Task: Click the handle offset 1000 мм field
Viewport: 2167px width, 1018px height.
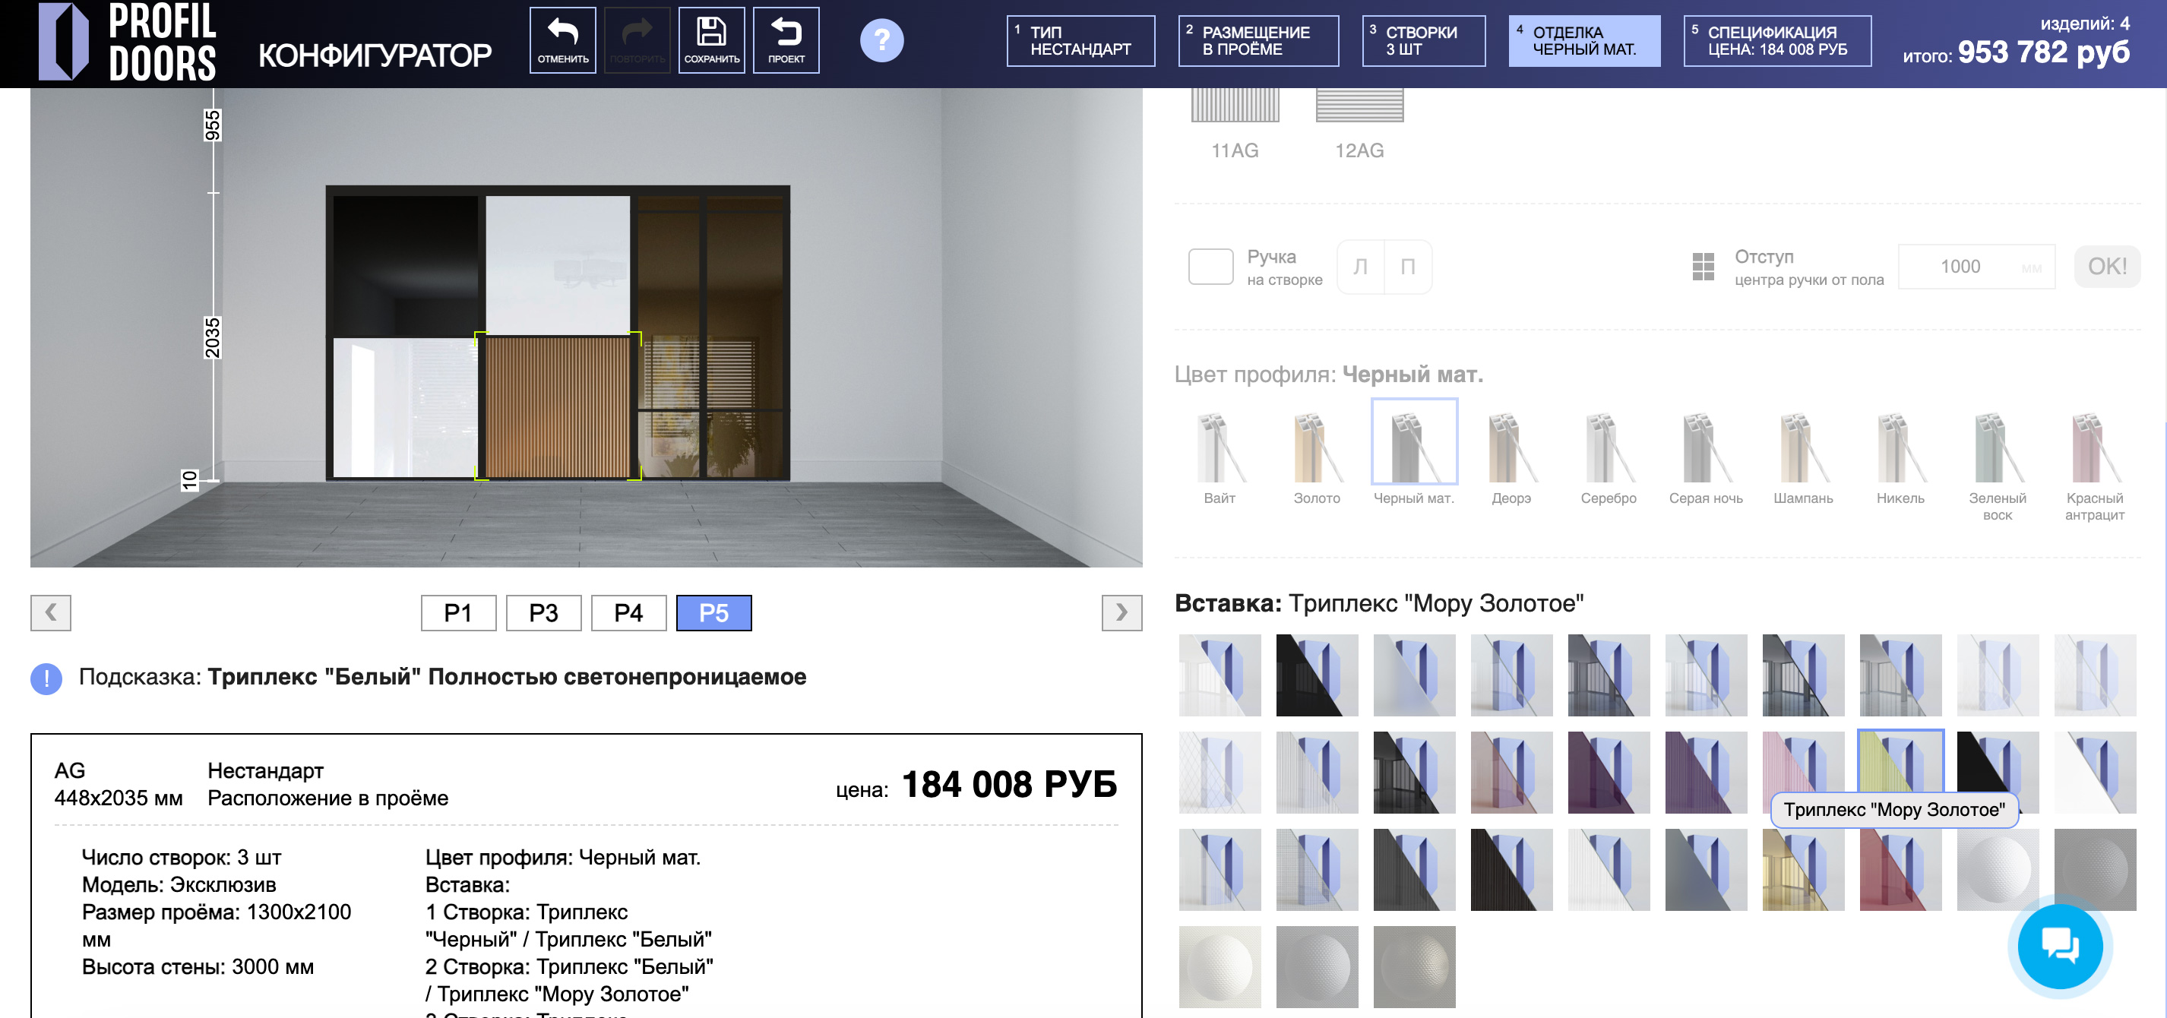Action: (1976, 267)
